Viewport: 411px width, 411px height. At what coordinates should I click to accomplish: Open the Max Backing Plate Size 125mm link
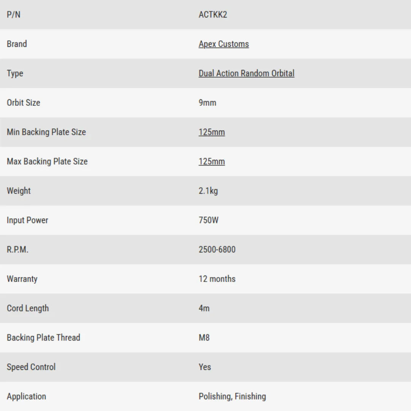(212, 161)
